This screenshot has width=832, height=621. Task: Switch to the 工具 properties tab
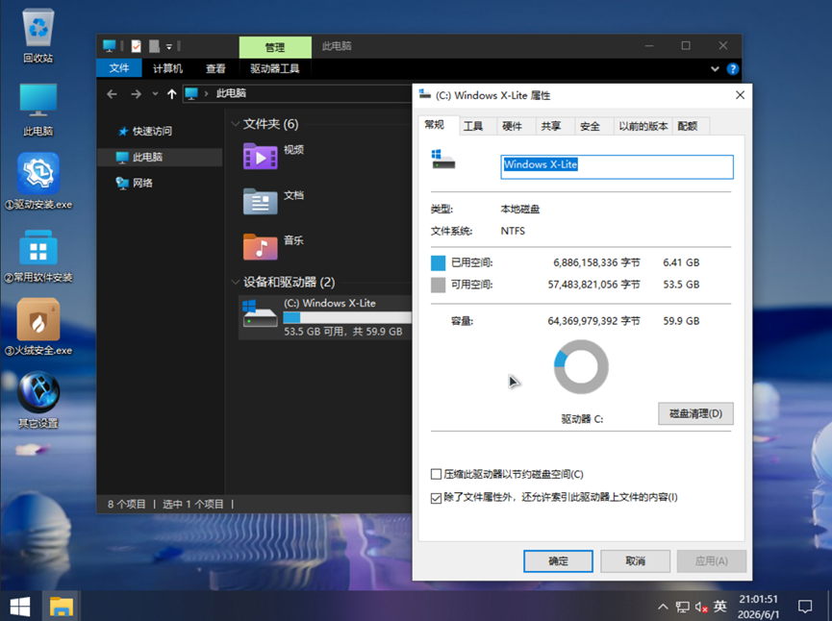click(x=473, y=126)
